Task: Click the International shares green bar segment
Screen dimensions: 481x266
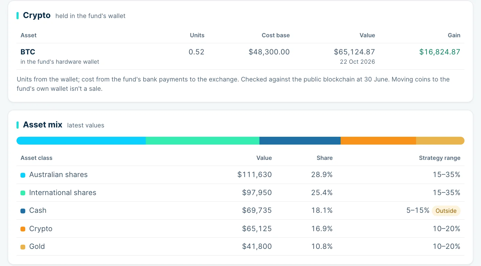Action: 203,141
